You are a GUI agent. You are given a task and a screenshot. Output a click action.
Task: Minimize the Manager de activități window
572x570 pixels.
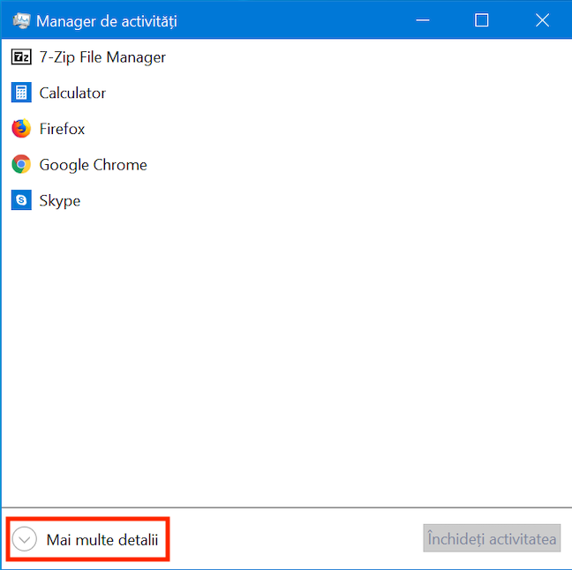(423, 20)
